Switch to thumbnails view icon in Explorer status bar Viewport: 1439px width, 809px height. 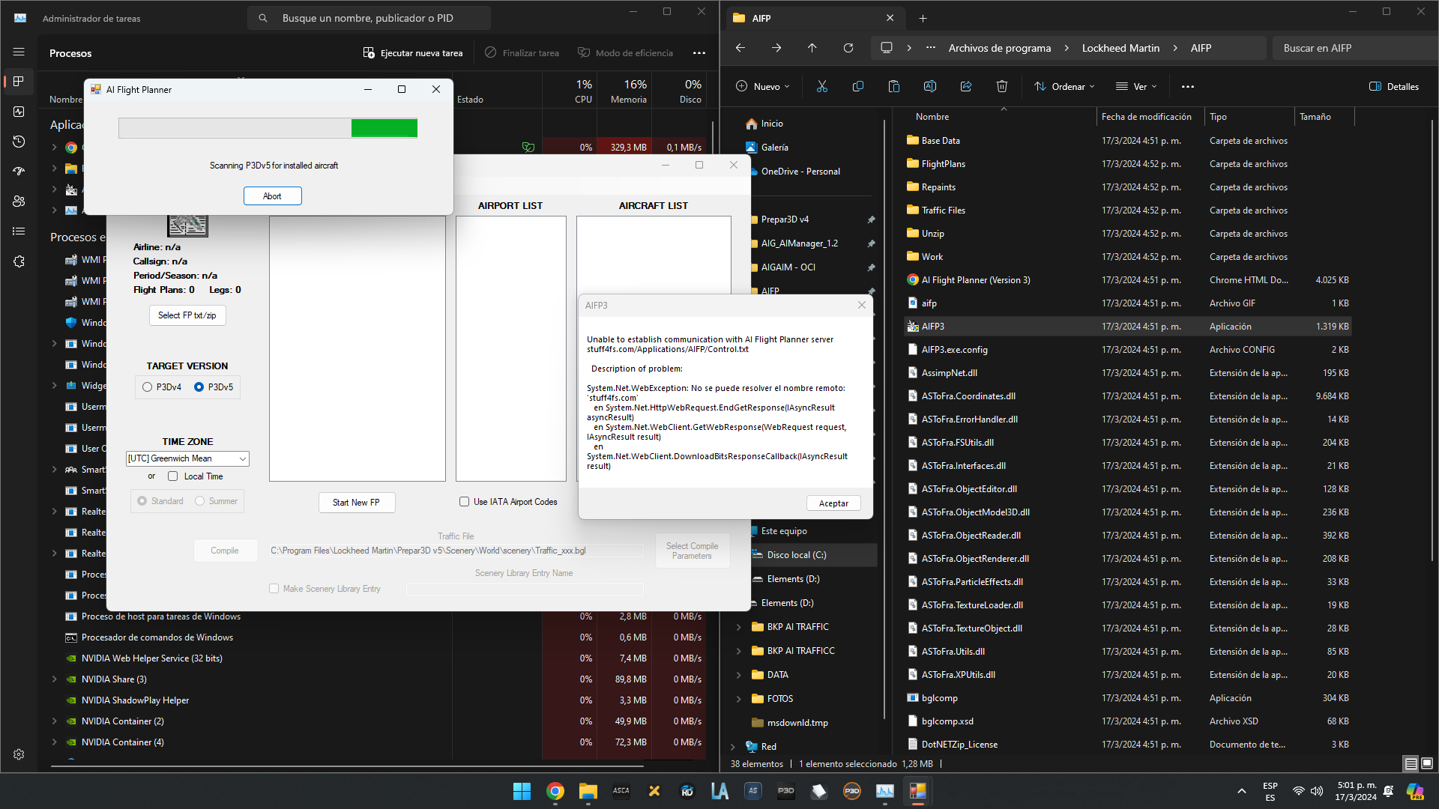(1427, 763)
